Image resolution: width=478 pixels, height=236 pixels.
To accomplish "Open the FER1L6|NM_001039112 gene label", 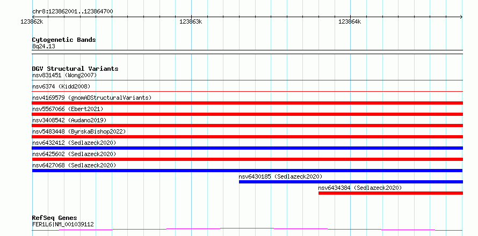I will 63,224.
